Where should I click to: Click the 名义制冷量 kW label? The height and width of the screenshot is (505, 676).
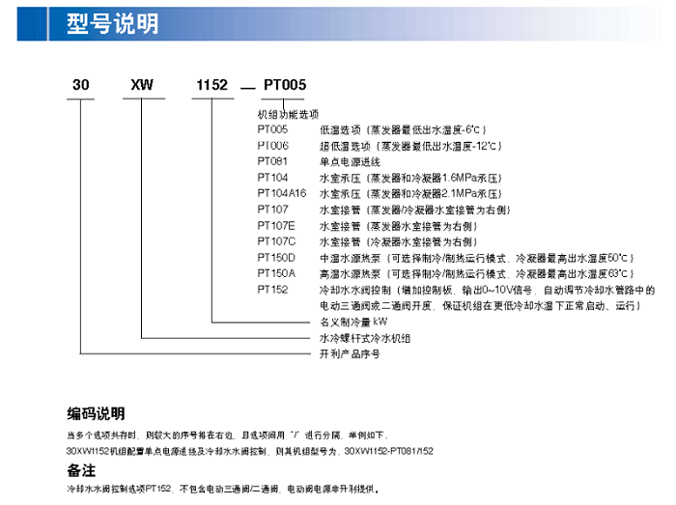[x=352, y=322]
